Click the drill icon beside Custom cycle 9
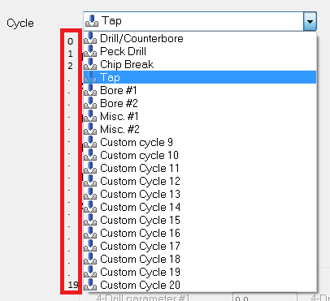 click(90, 142)
